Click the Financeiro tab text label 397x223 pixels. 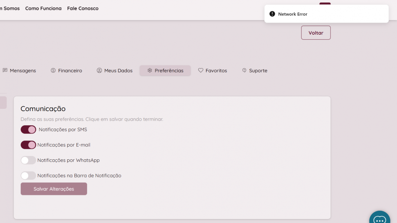[x=70, y=71]
